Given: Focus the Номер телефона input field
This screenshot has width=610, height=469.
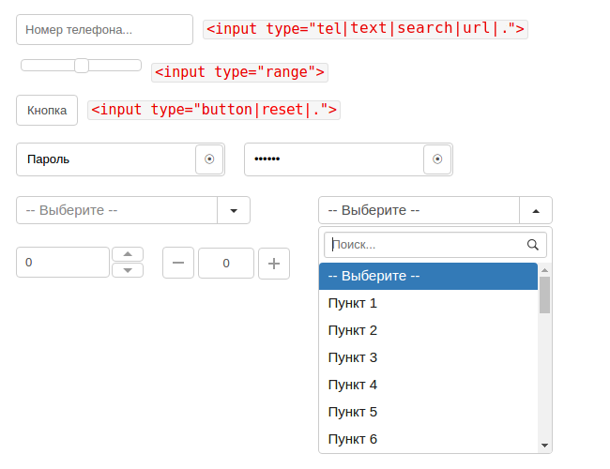Looking at the screenshot, I should pyautogui.click(x=105, y=30).
